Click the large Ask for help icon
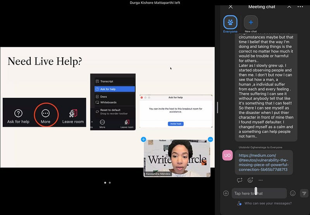This screenshot has height=215, width=310. [x=18, y=116]
